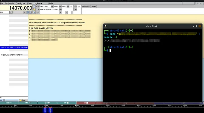This screenshot has width=204, height=113.
Task: Click the Op name field
Action: tap(67, 10)
